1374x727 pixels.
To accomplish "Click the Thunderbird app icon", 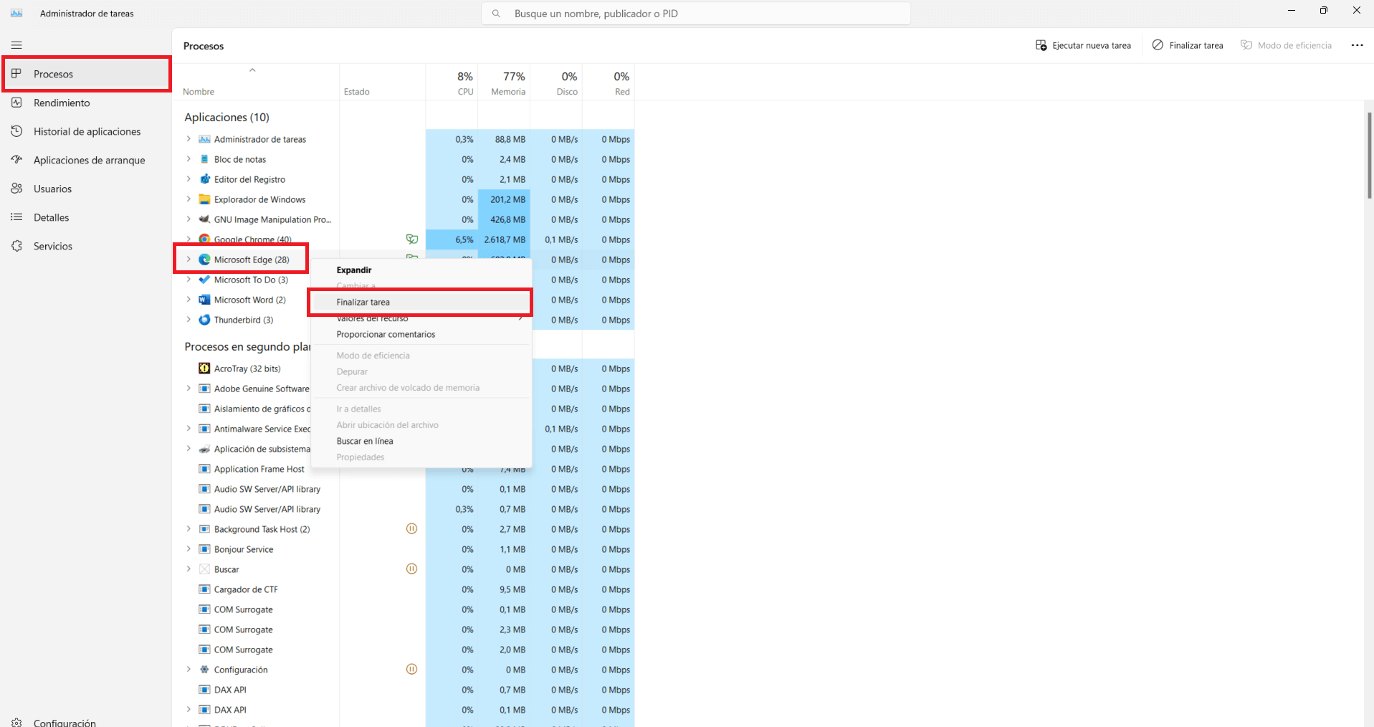I will coord(204,320).
